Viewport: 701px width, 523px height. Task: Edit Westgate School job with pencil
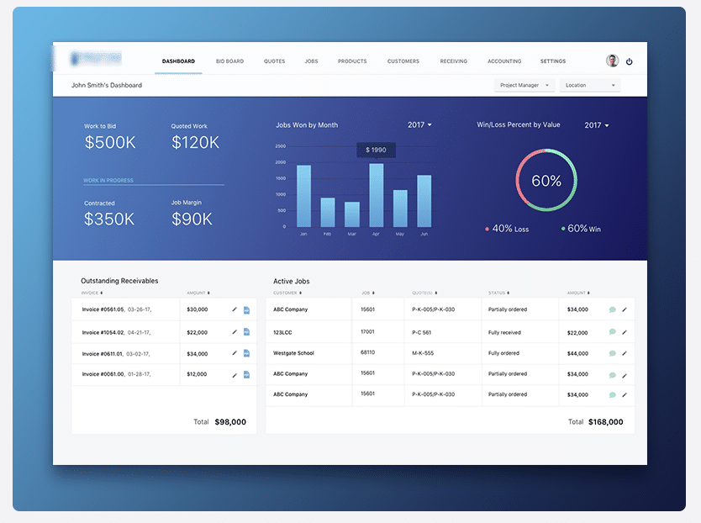[x=625, y=353]
